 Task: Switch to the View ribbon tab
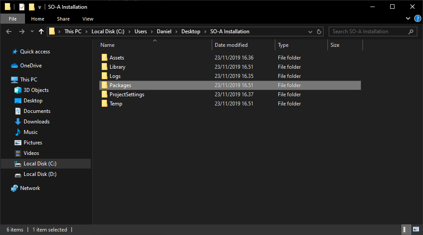88,19
